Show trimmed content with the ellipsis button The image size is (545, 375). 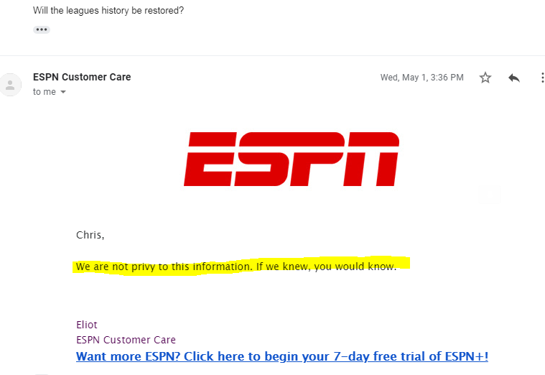(x=42, y=29)
